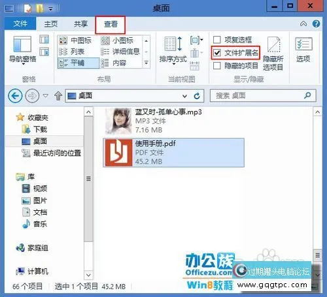This screenshot has height=297, width=327.
Task: Click the navigation pane scrollbar thumb
Action: 88,179
